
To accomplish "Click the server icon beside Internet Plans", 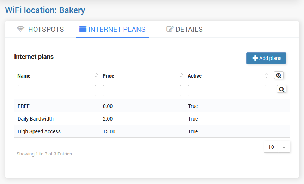I will [83, 29].
